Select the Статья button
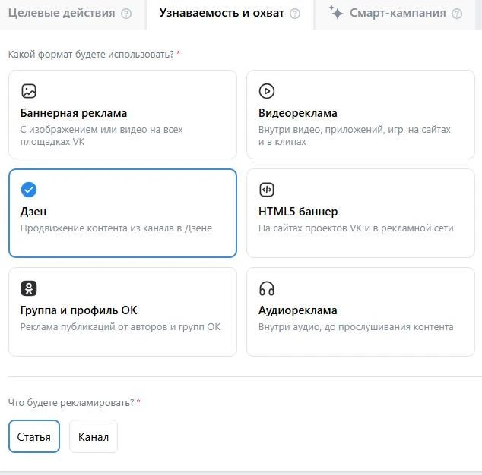 [x=33, y=436]
